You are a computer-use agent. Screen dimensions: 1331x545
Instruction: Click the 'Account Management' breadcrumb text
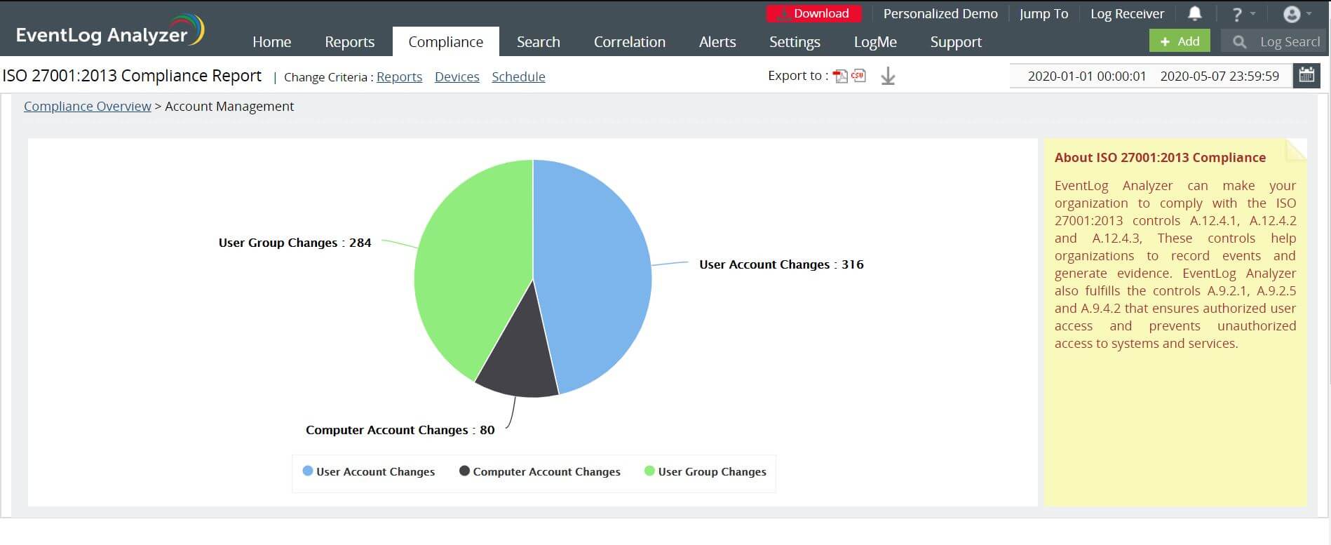tap(229, 106)
